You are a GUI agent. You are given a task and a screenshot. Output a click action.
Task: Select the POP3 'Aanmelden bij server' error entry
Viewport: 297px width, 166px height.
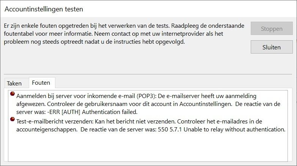148,104
